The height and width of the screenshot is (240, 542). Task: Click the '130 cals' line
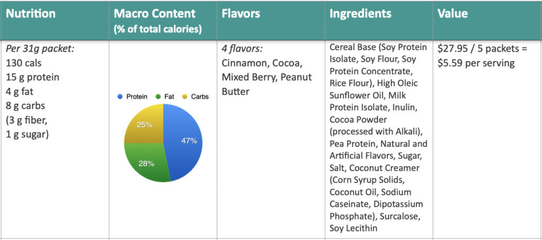(23, 63)
